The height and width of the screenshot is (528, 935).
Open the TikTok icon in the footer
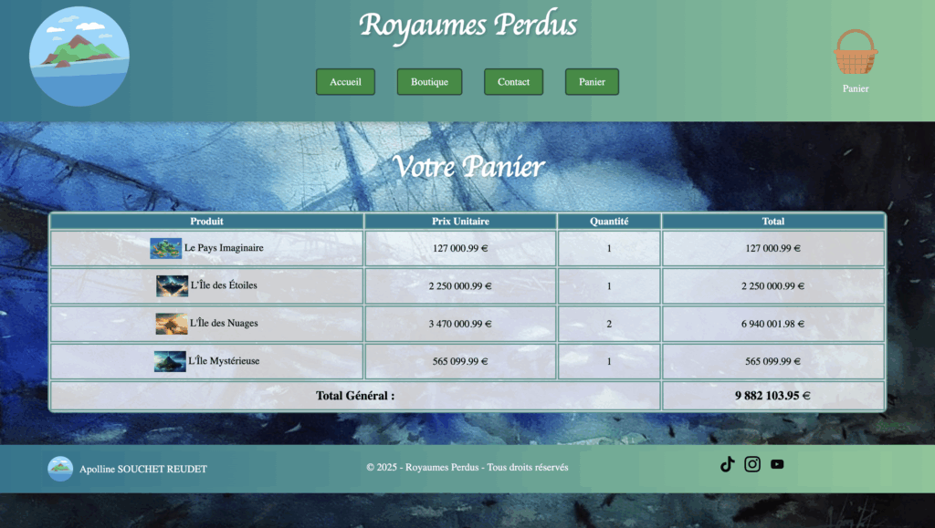(x=728, y=464)
